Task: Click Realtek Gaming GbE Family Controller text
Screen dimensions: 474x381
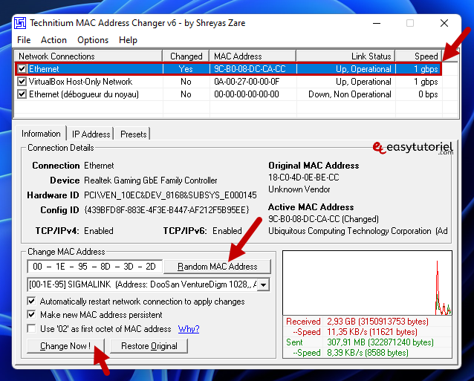Action: click(x=151, y=180)
